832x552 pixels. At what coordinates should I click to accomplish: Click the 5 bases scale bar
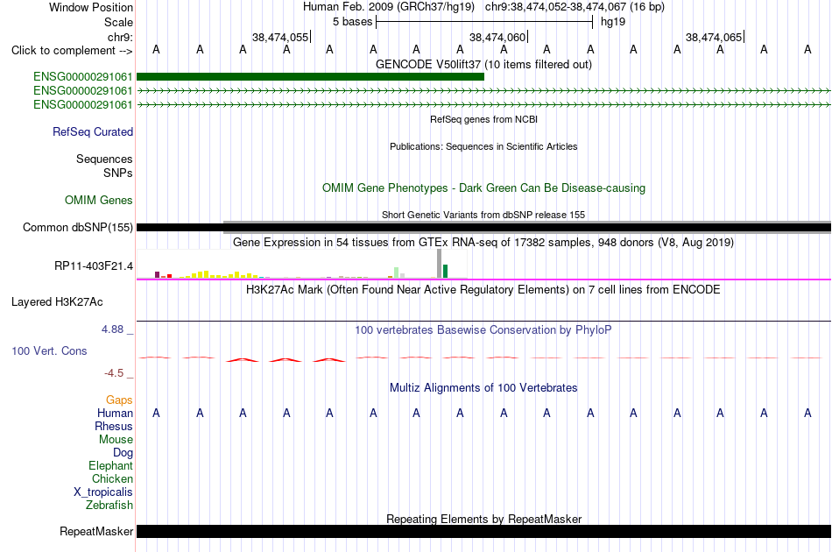tap(484, 22)
